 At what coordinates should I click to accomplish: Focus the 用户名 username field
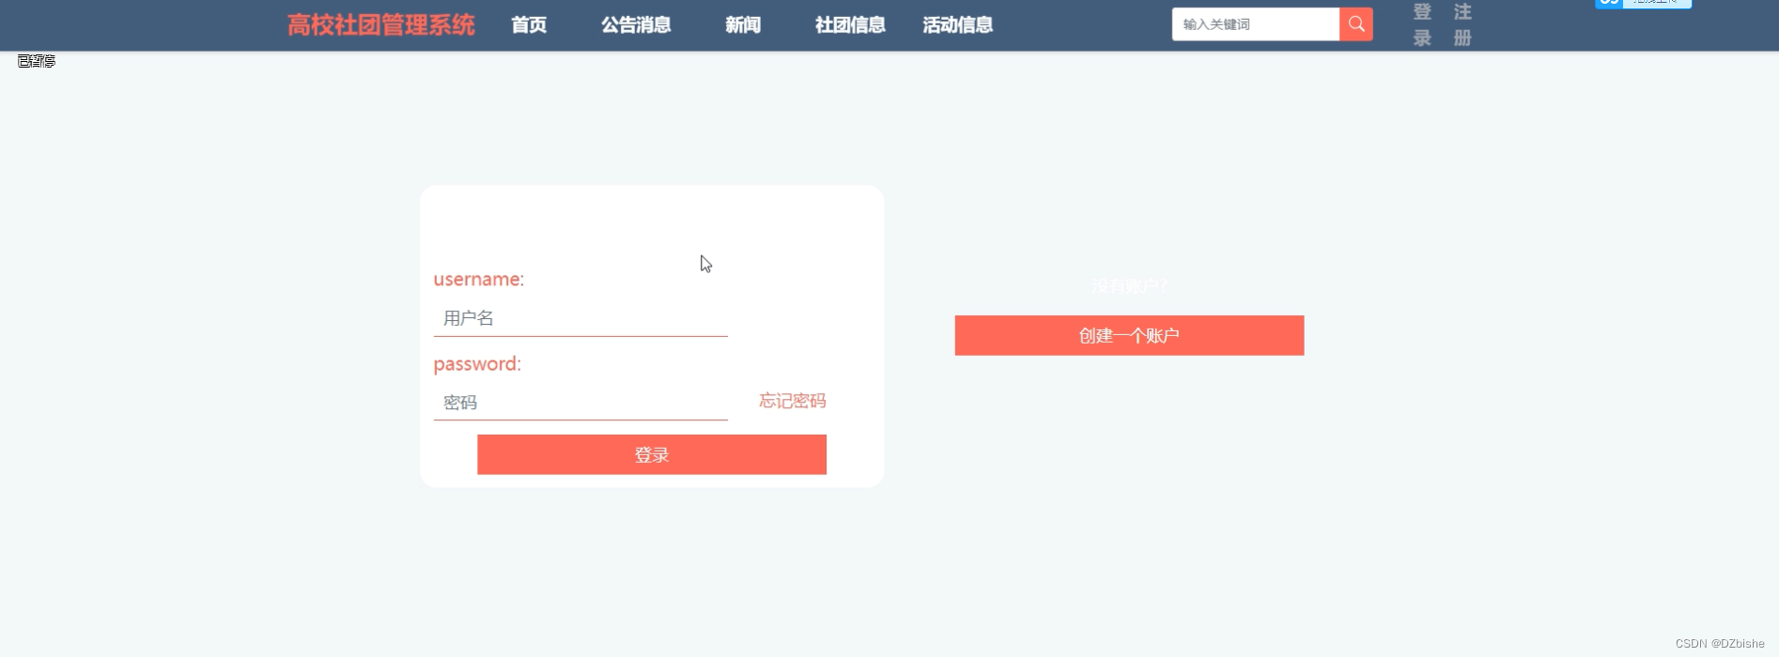pos(580,318)
